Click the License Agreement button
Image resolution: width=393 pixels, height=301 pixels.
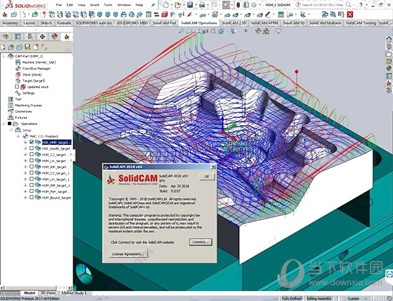tap(128, 253)
